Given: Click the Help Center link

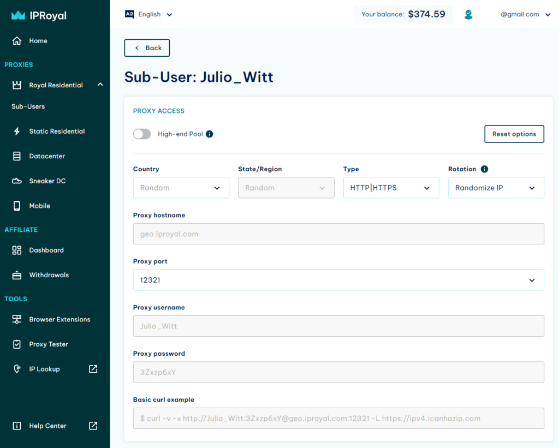Looking at the screenshot, I should (x=48, y=426).
